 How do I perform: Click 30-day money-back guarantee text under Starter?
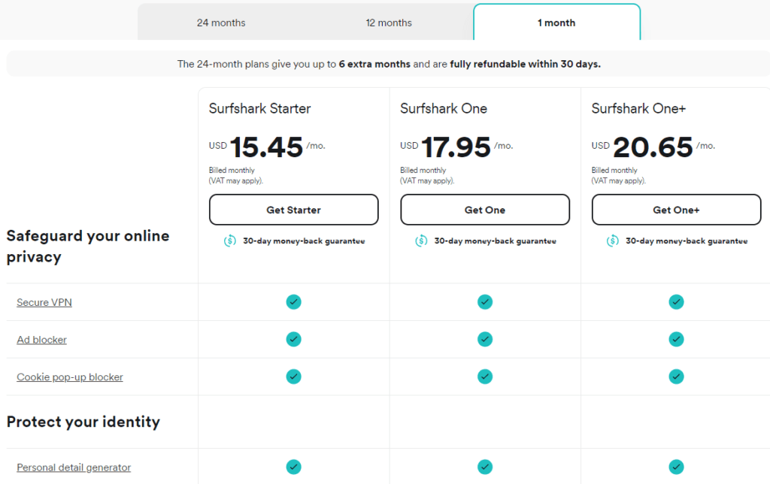[304, 241]
